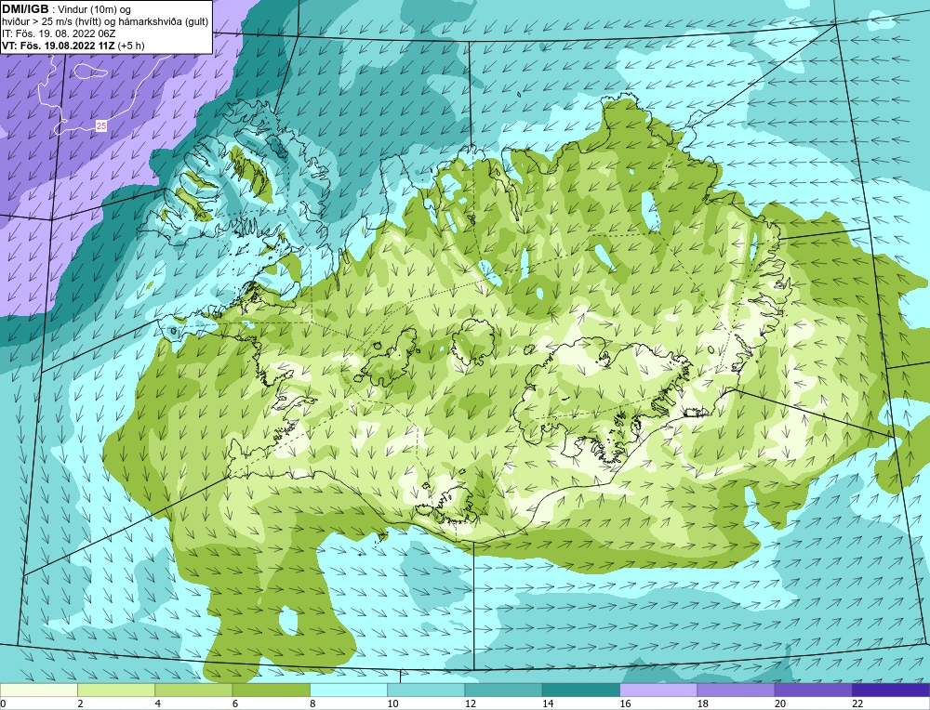This screenshot has width=930, height=710.
Task: Click the 2–4 m/s light green legend swatch
Action: click(x=116, y=690)
